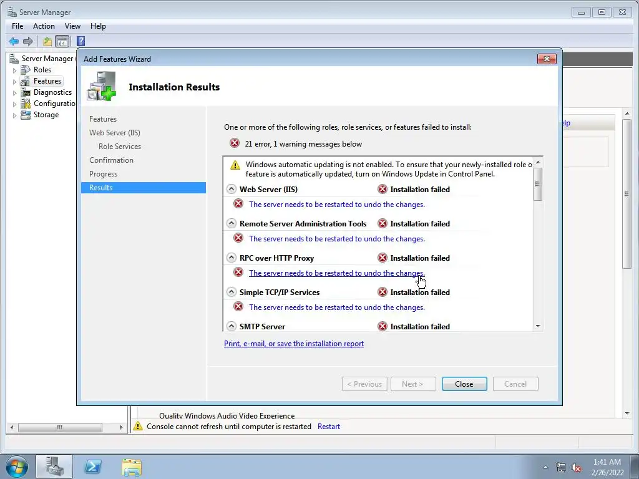
Task: Select the Confirmation wizard step
Action: pos(111,160)
